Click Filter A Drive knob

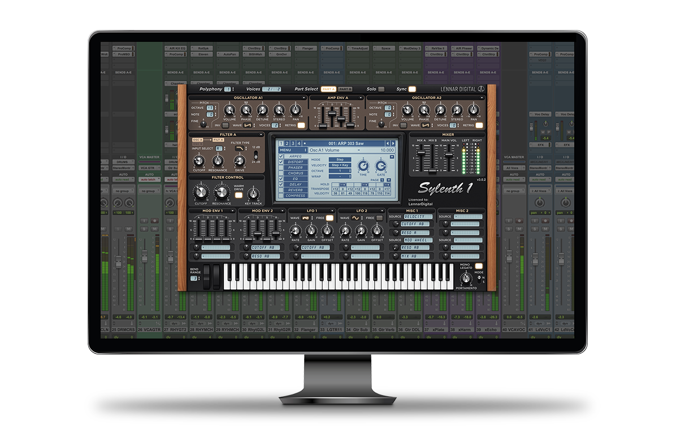pos(239,161)
